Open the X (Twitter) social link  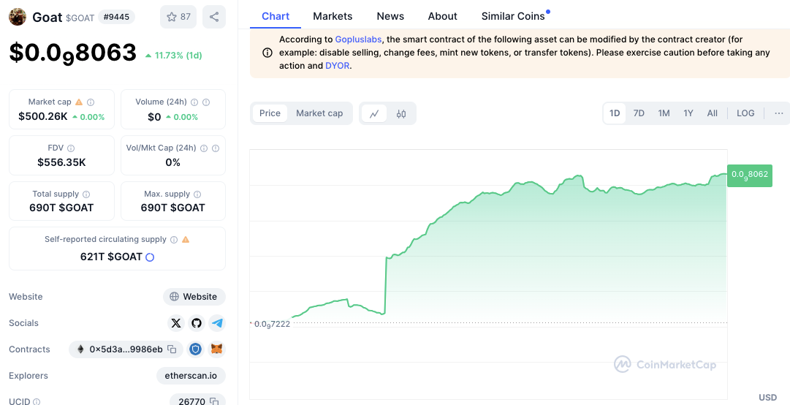176,323
